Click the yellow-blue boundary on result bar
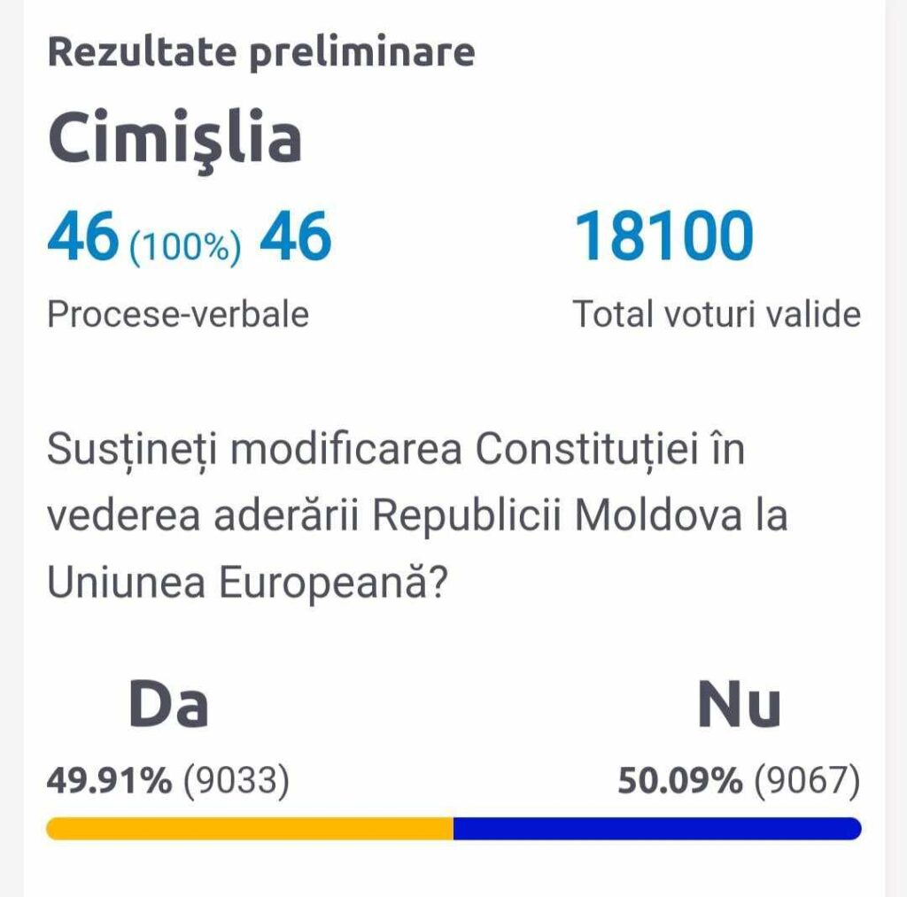This screenshot has height=897, width=907. pyautogui.click(x=453, y=828)
